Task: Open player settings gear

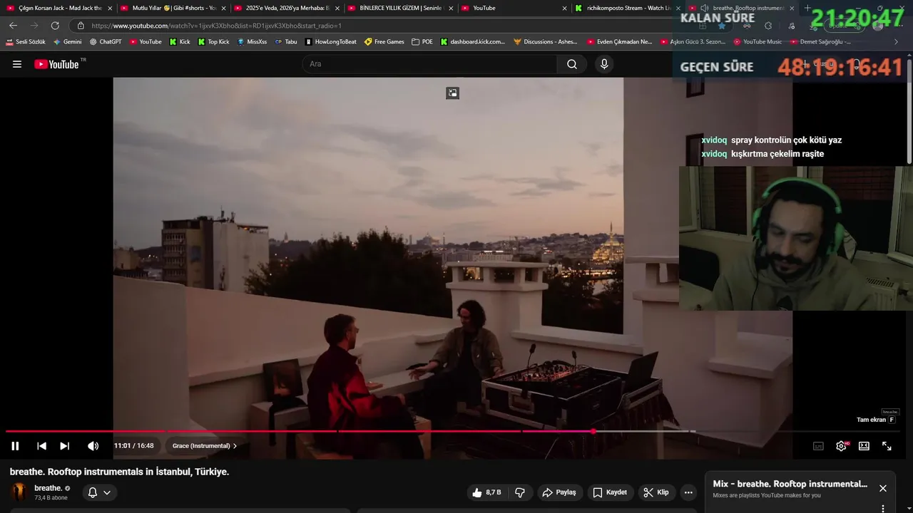Action: (841, 446)
